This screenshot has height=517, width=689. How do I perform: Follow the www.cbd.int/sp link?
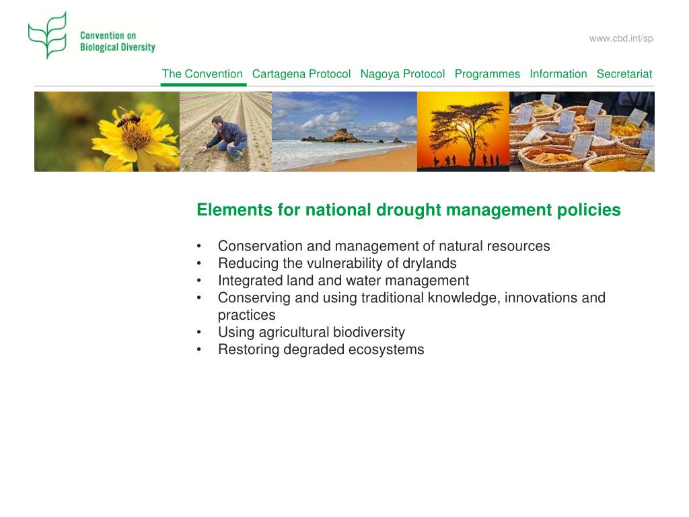tap(621, 38)
